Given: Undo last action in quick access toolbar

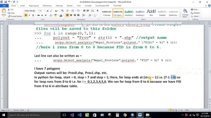Looking at the screenshot, I should coord(9,2).
